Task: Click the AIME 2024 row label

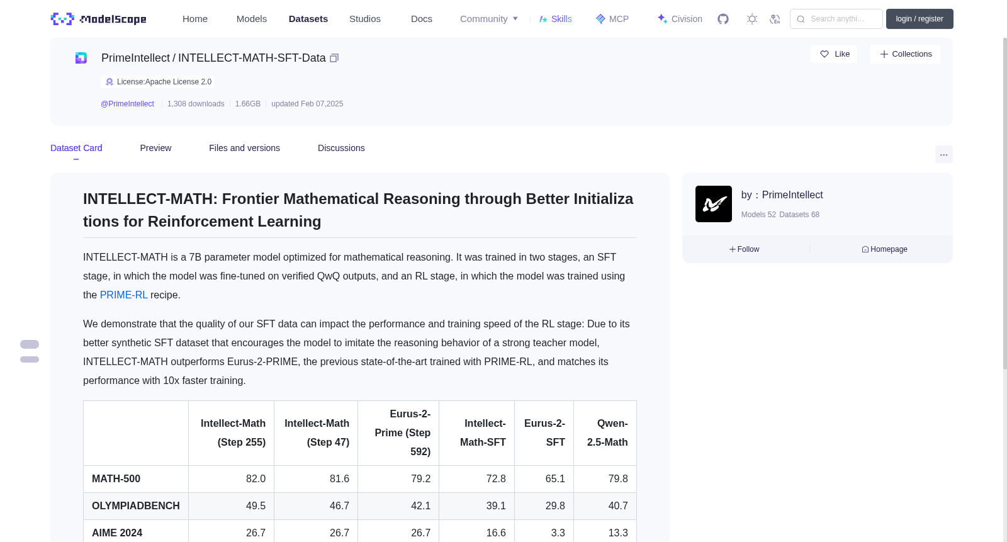Action: click(117, 533)
